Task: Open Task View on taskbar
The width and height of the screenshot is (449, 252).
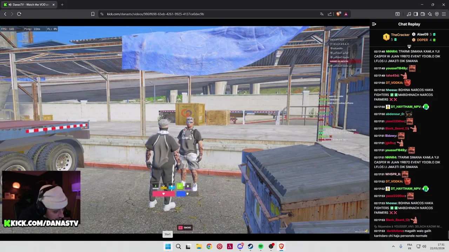Action: [188, 246]
